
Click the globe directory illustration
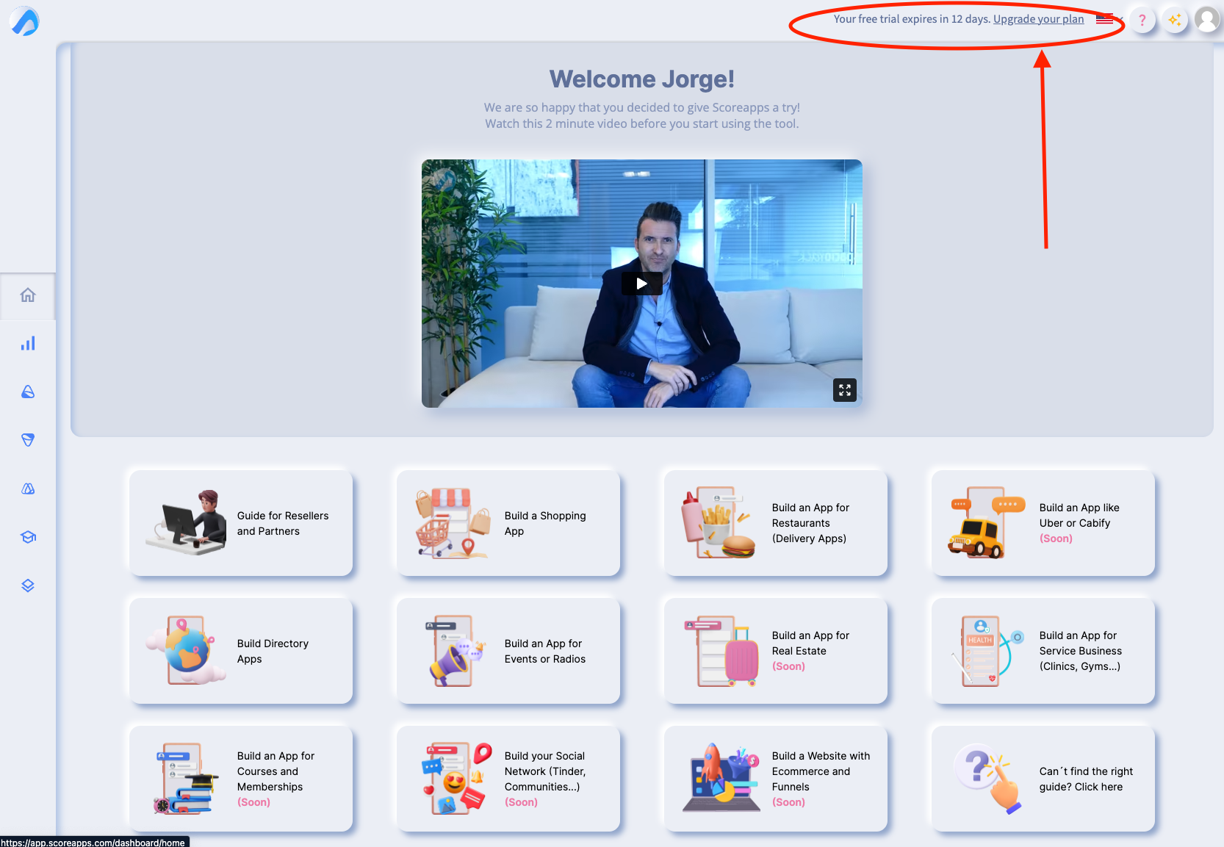click(187, 651)
